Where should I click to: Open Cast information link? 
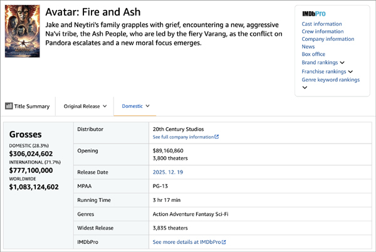(x=321, y=24)
